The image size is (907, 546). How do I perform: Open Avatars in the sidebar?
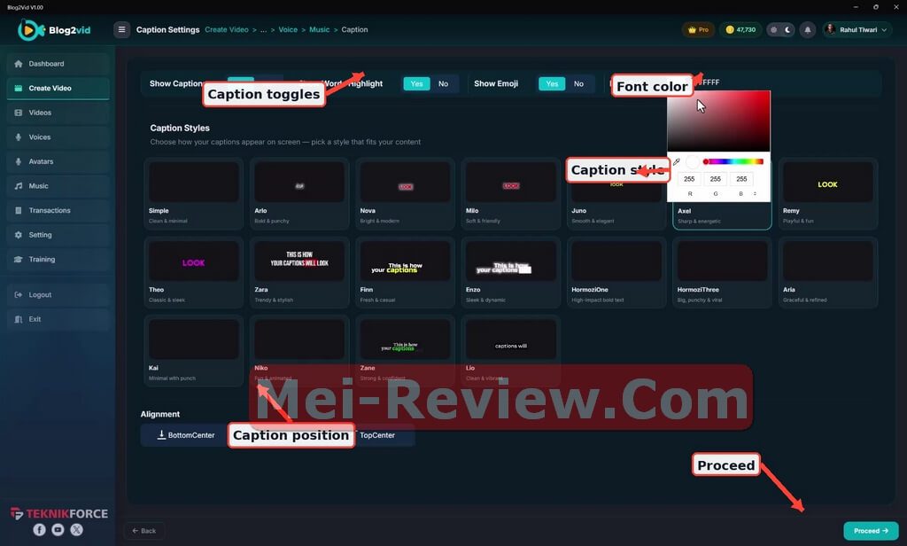point(58,161)
